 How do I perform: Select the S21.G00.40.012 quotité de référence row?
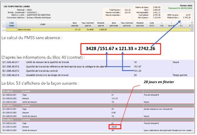pyautogui.click(x=98, y=66)
